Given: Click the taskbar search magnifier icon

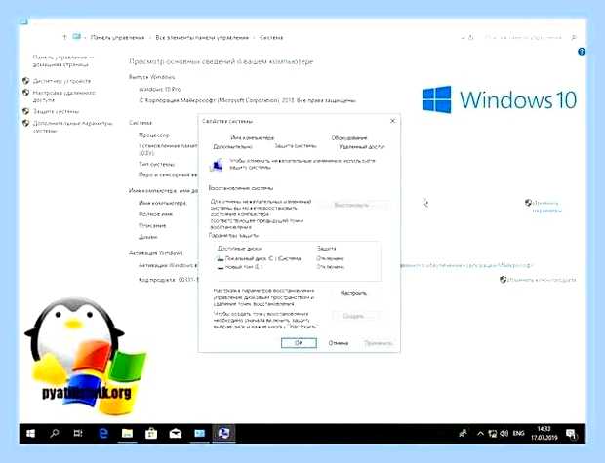Looking at the screenshot, I should tap(55, 433).
